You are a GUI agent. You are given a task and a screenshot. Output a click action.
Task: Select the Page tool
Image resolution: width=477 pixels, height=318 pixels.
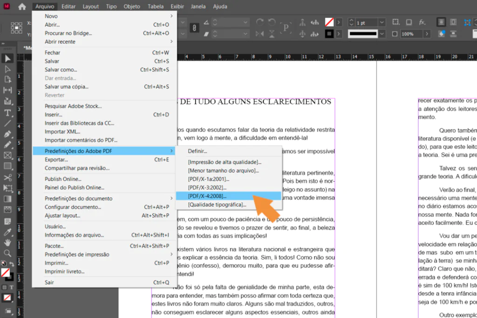(x=7, y=79)
